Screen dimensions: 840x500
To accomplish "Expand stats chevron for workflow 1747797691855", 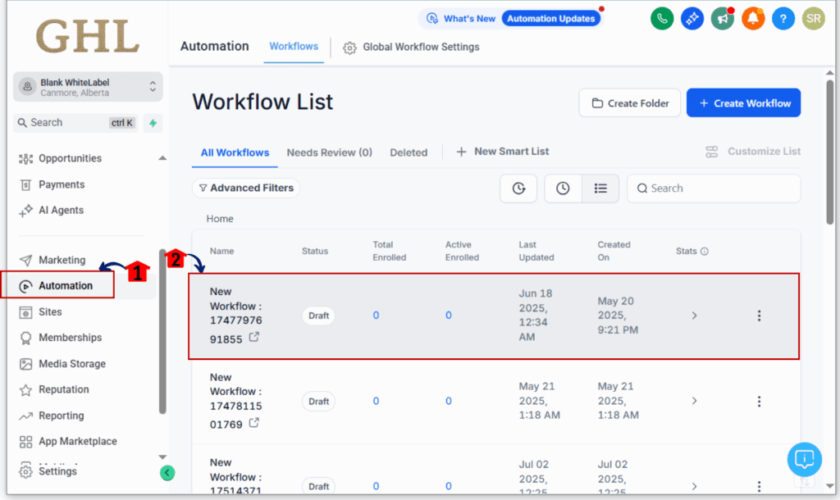I will tap(694, 316).
